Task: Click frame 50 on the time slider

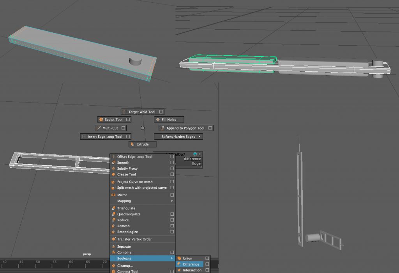Action: tap(38, 262)
